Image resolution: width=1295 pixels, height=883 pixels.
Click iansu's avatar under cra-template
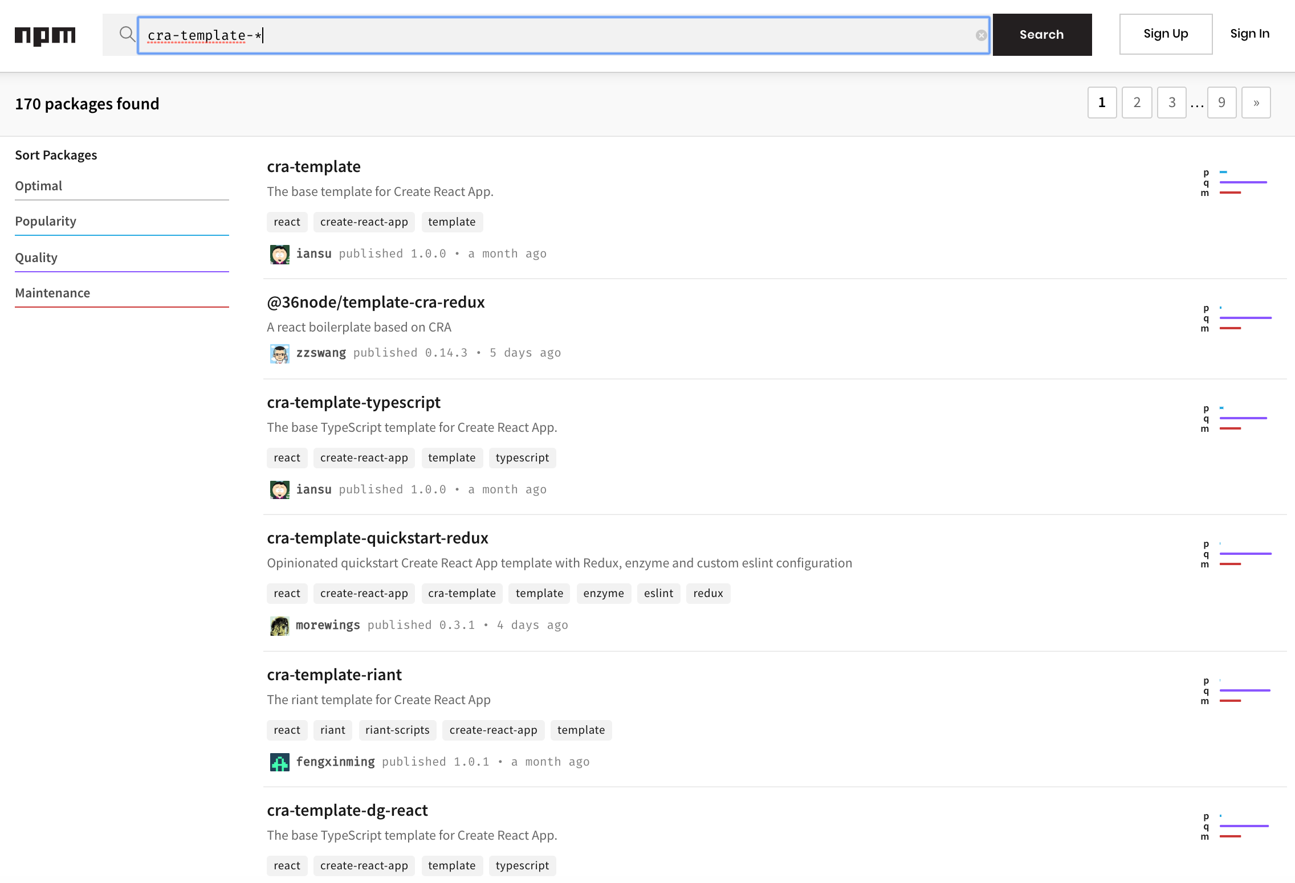(x=279, y=254)
